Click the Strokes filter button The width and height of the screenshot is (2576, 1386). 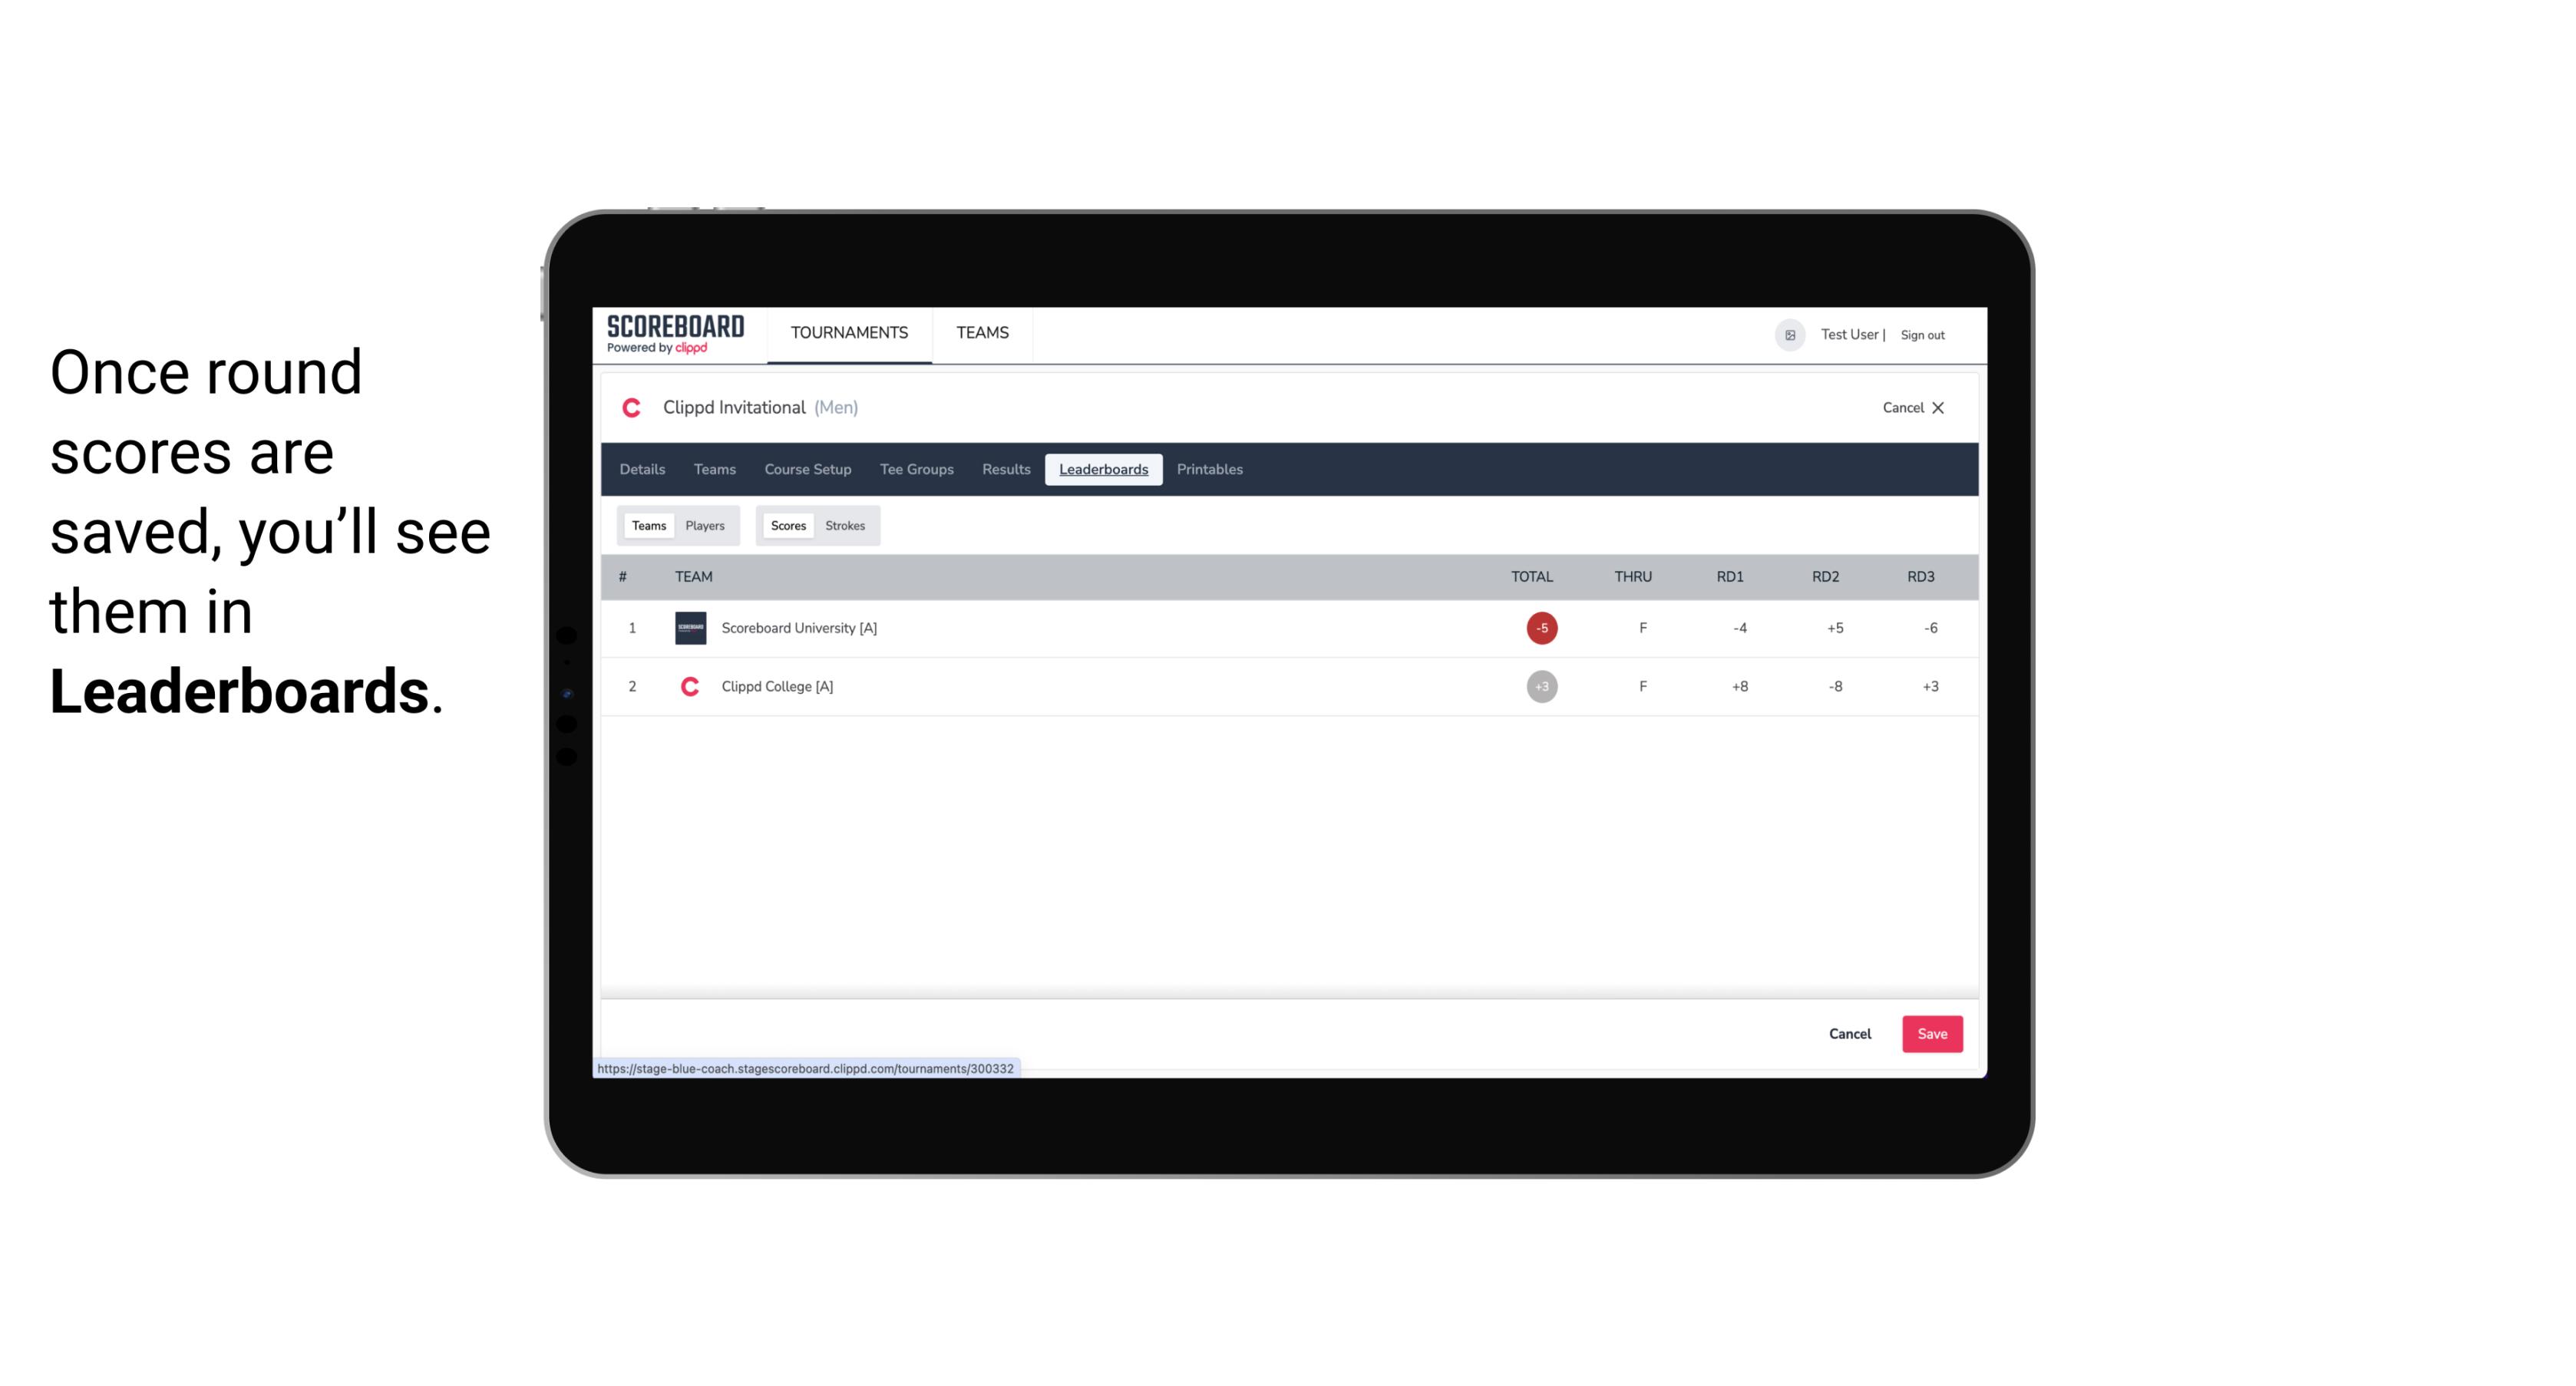[845, 526]
